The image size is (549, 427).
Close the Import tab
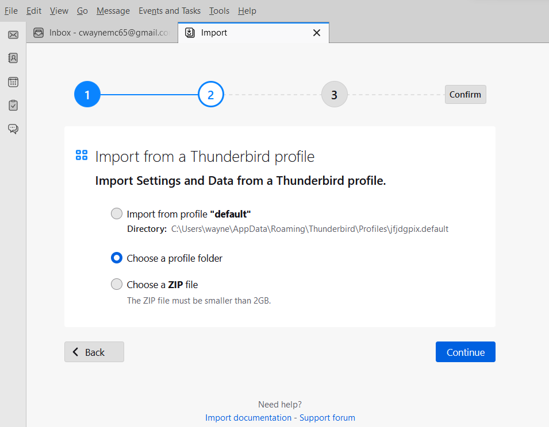coord(317,33)
